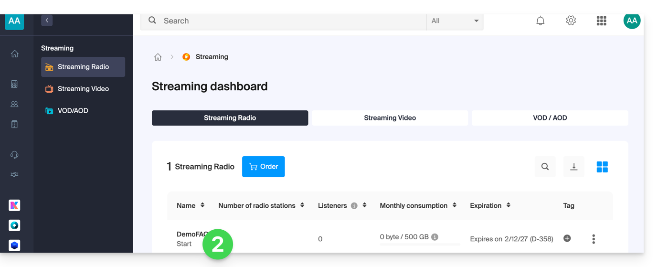Image resolution: width=658 pixels, height=267 pixels.
Task: Open the headset support icon in sidebar
Action: pos(14,155)
